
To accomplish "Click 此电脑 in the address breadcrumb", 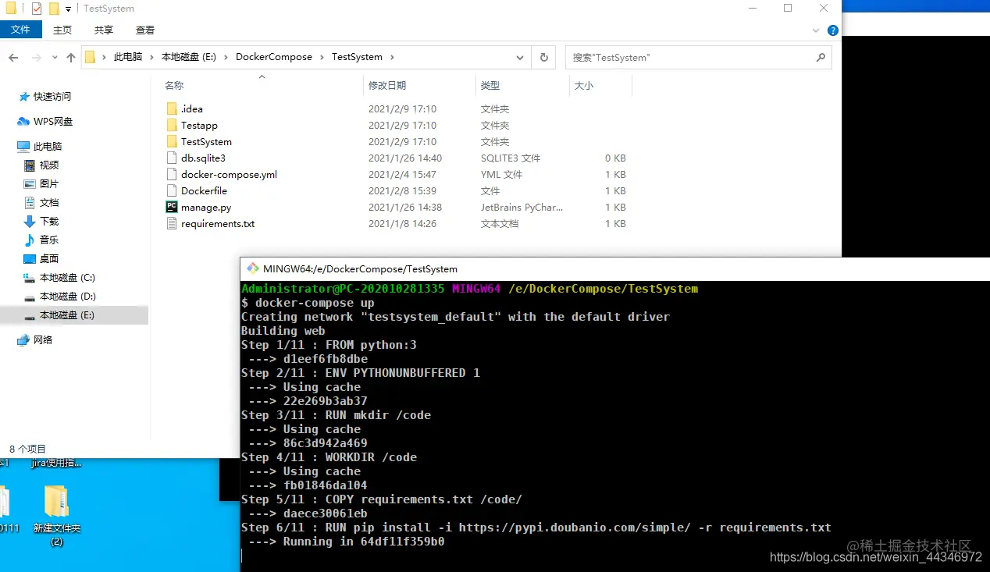I will [128, 57].
